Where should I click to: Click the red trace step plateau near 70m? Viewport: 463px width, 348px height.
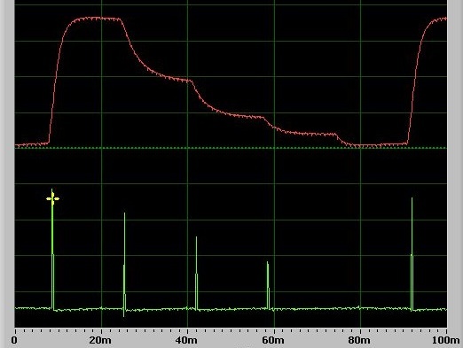313,134
